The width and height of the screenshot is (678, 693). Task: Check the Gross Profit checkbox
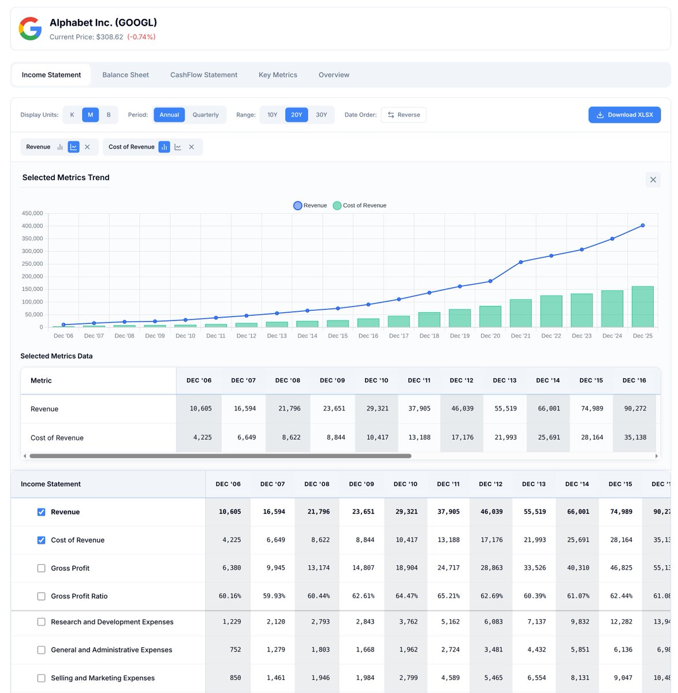[x=41, y=568]
